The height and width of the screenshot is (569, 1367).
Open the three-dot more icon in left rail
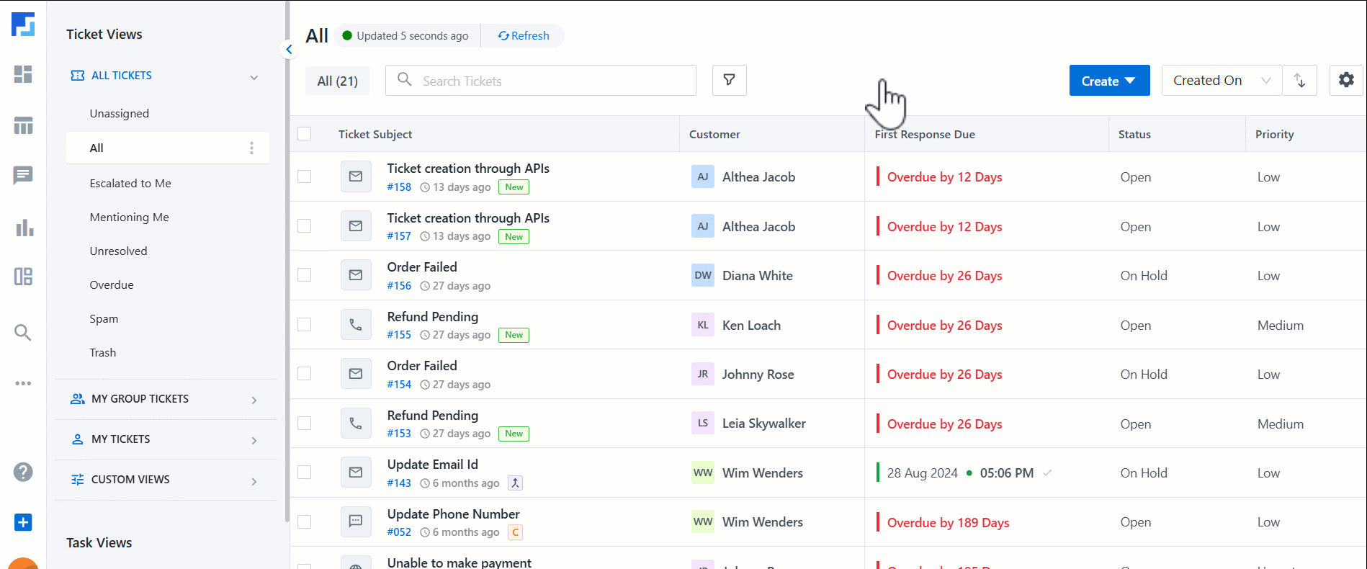click(x=23, y=383)
